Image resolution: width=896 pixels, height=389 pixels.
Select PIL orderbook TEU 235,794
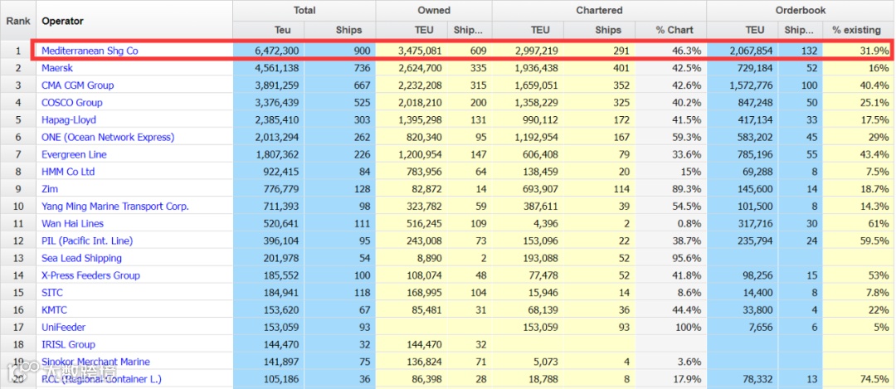[753, 241]
